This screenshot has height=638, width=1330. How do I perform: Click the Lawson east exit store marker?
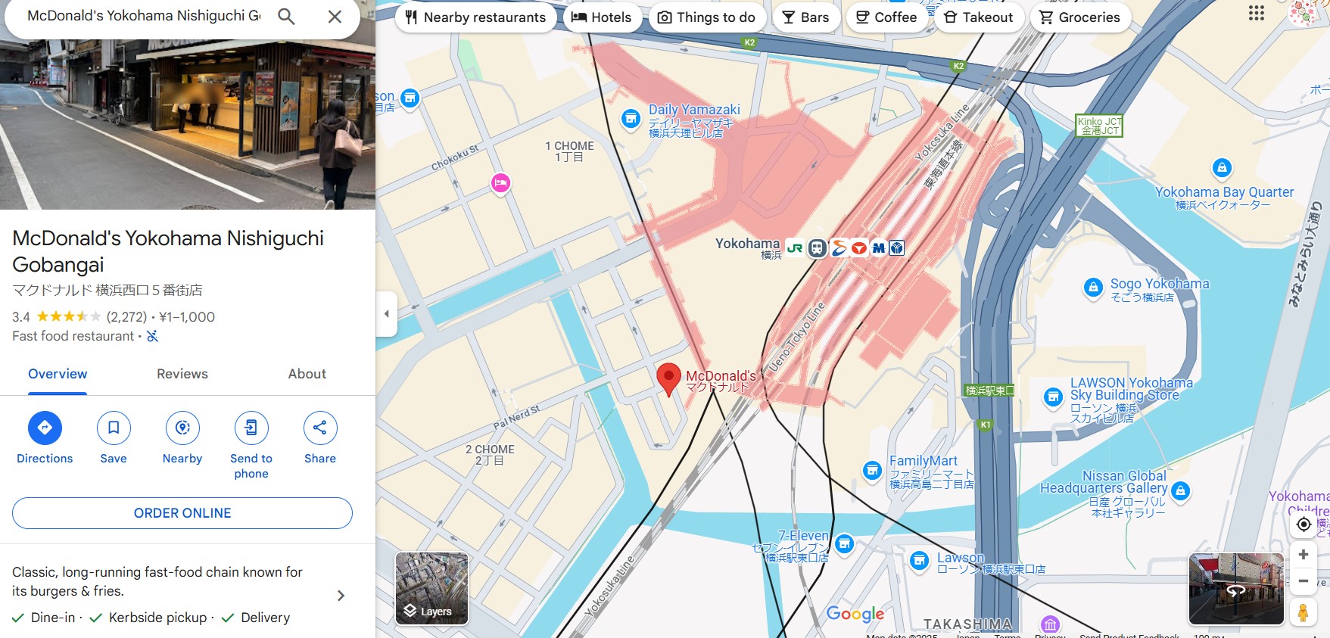pos(919,561)
